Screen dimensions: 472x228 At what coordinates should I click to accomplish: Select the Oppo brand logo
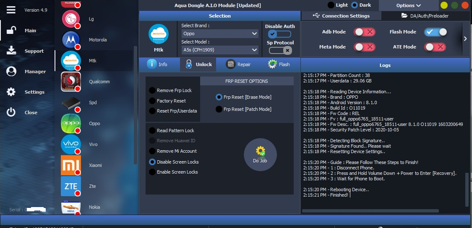[71, 123]
